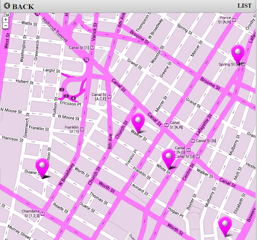
Task: Switch to LIST view
Action: tap(244, 6)
